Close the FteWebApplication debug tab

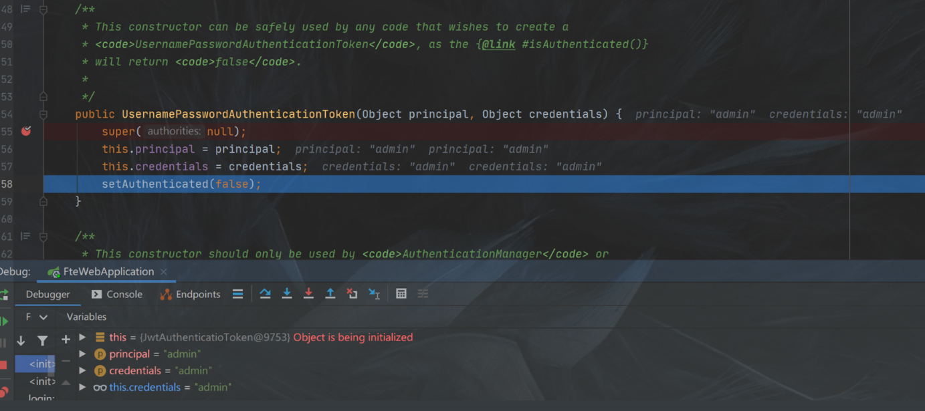pyautogui.click(x=163, y=272)
